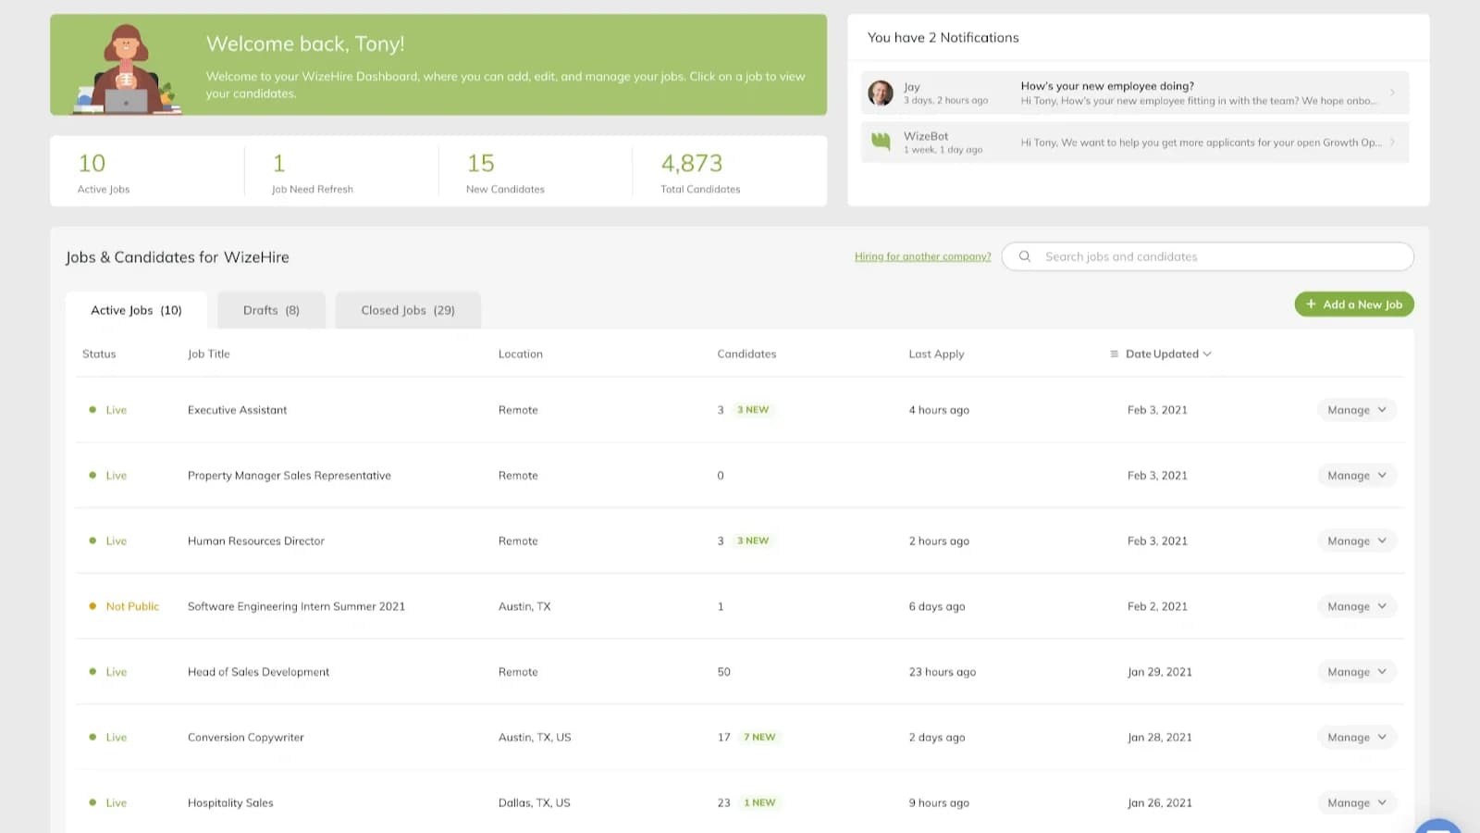Open Property Manager Sales Representative job
This screenshot has height=833, width=1480.
click(x=289, y=476)
